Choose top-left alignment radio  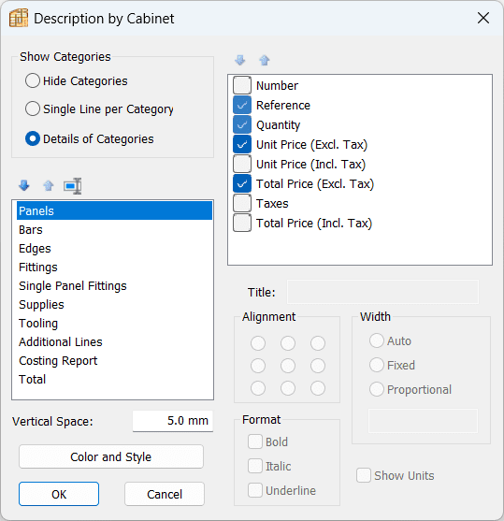coord(258,343)
